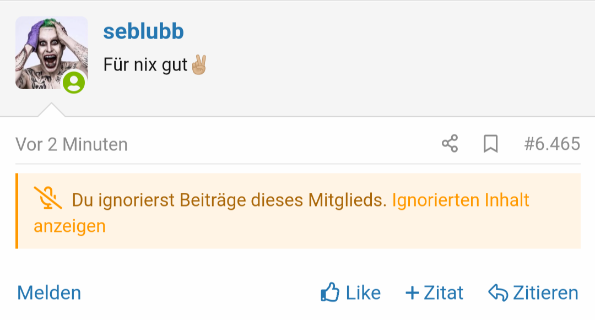Bookmark this post with the bookmark icon
The image size is (595, 320).
[x=490, y=144]
